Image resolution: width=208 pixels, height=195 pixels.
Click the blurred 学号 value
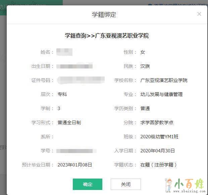coord(76,151)
